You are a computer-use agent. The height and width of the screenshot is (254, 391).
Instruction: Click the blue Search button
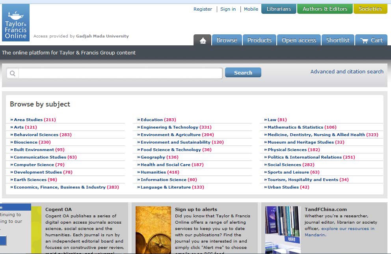(243, 73)
